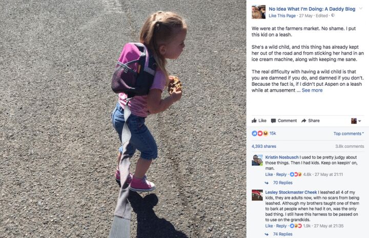369x238 pixels.
Task: Click reaction icons on Kristin Nosbusch's comment
Action: pos(296,174)
